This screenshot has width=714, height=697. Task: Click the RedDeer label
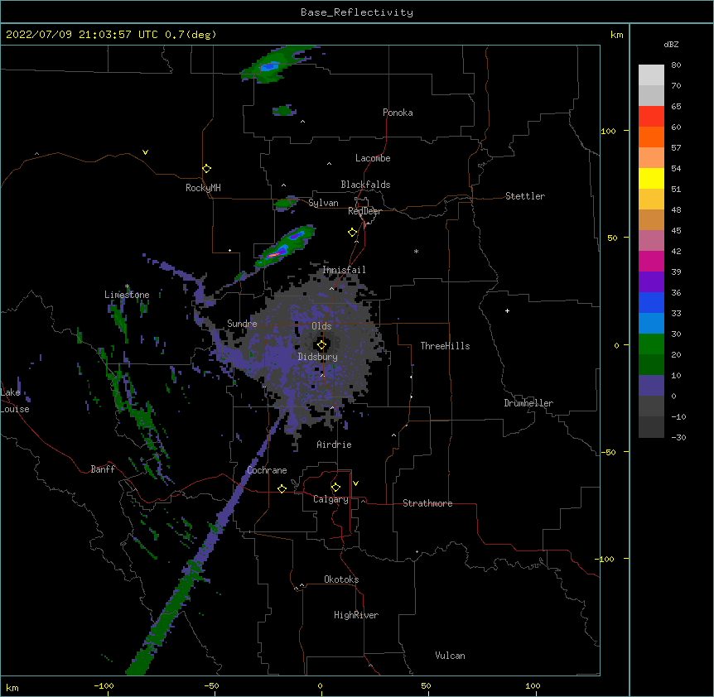point(364,211)
